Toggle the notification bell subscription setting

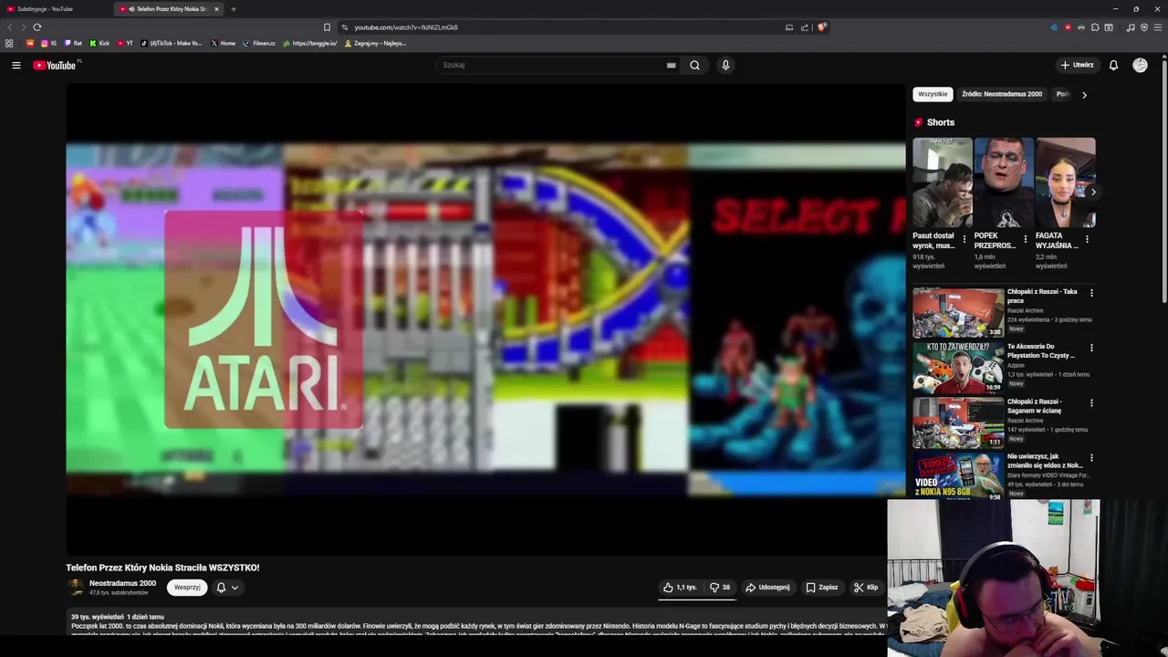(221, 588)
